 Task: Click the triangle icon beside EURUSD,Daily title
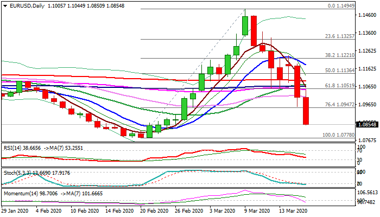(4, 6)
